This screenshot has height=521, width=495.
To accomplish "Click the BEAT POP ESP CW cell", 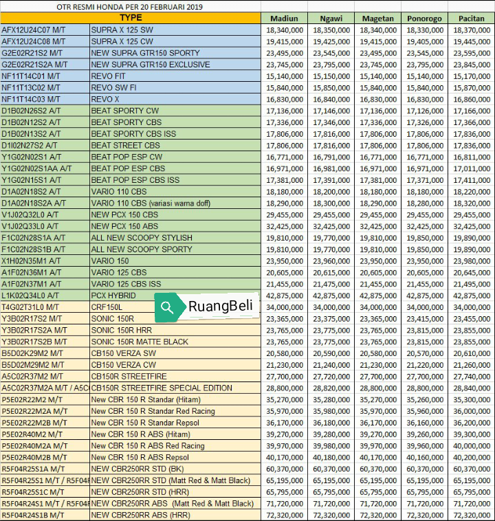I will 175,157.
